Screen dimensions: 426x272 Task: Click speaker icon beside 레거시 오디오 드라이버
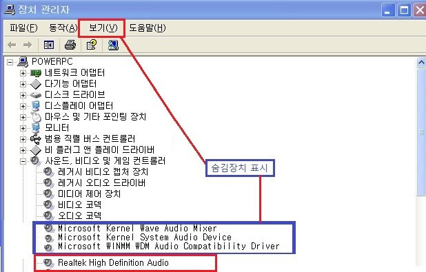pyautogui.click(x=49, y=182)
